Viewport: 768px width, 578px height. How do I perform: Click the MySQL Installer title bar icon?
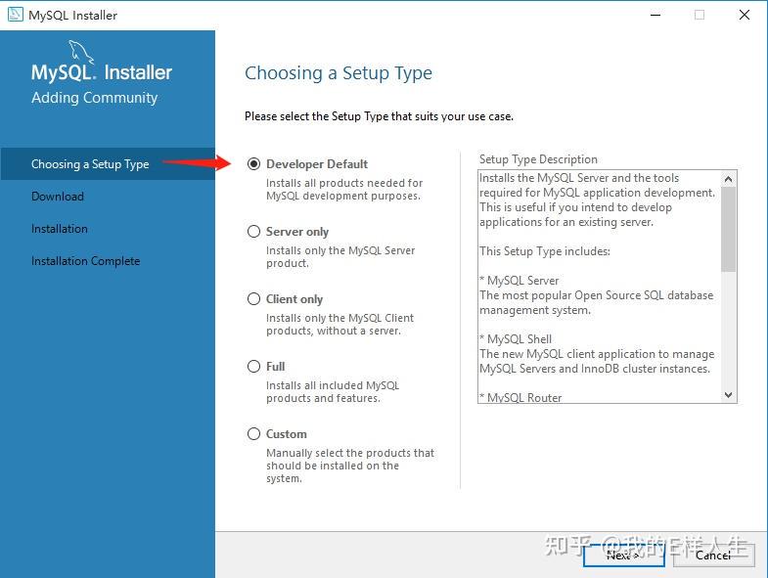click(x=16, y=15)
